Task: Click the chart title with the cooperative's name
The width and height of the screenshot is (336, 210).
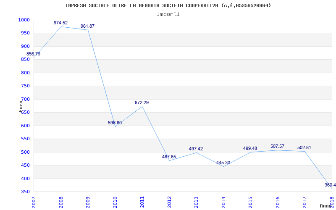Action: (168, 5)
